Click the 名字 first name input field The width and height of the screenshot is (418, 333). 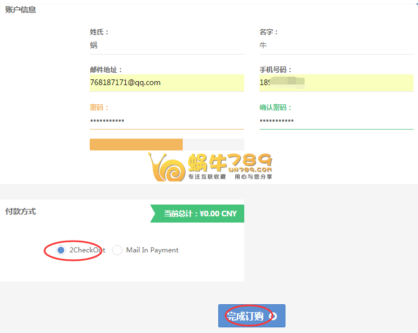click(336, 46)
